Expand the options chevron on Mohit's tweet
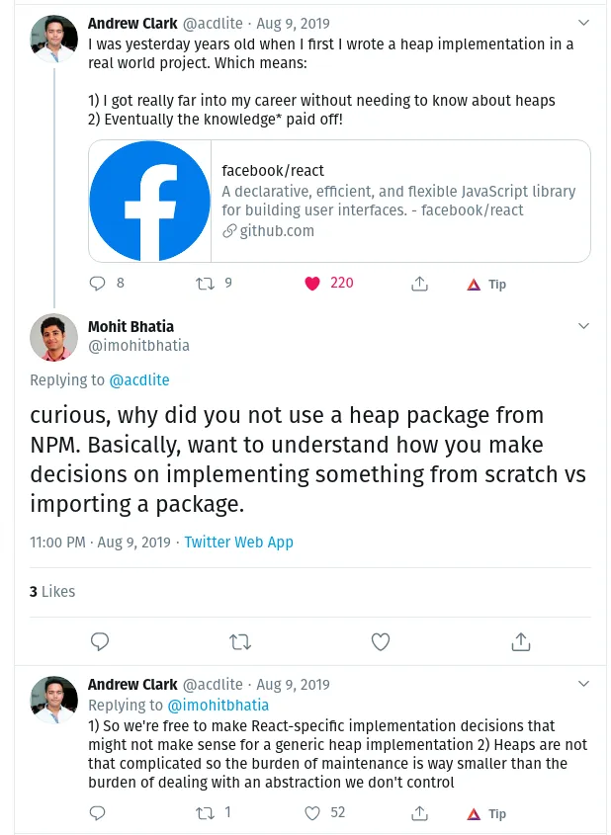The width and height of the screenshot is (611, 835). tap(583, 326)
